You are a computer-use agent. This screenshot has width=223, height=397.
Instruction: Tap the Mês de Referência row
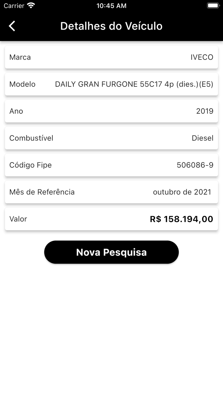click(x=111, y=192)
